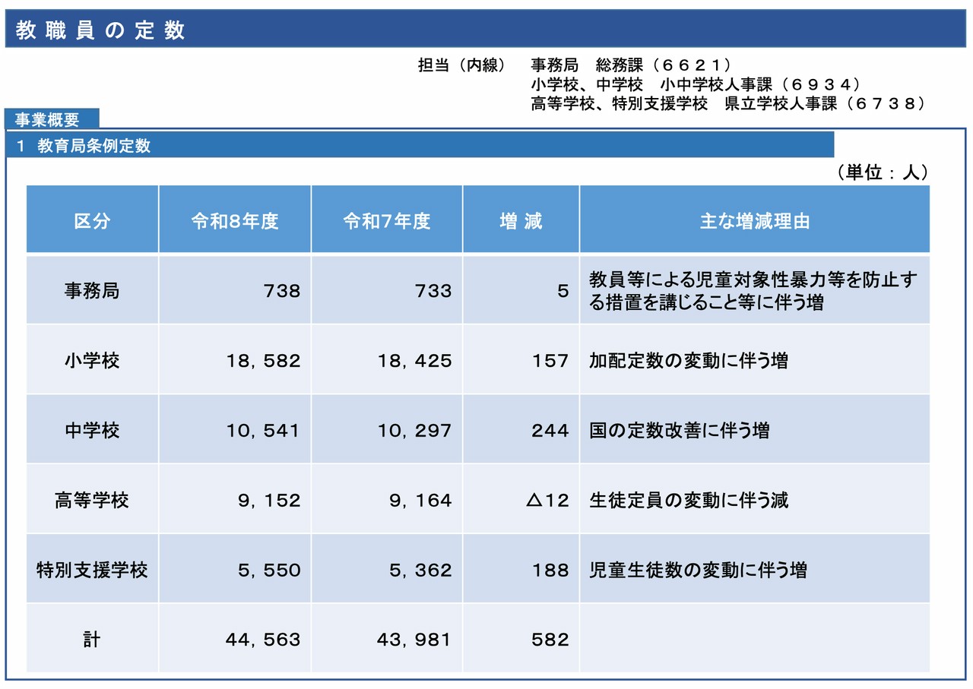Click the 区分 column header
This screenshot has width=973, height=689.
[x=92, y=220]
